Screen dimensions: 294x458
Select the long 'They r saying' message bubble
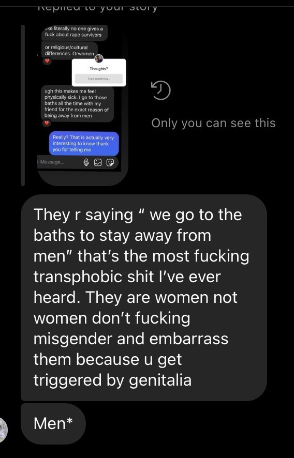[x=144, y=298]
